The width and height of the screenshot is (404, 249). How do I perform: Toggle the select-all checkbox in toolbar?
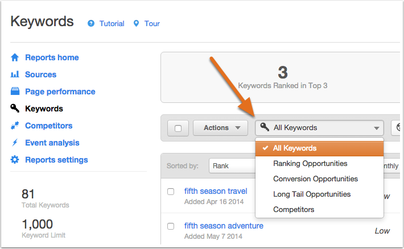click(178, 128)
